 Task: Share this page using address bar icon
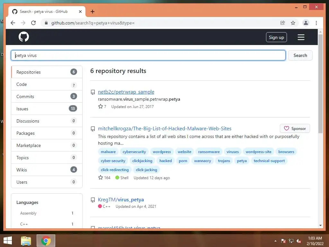pyautogui.click(x=283, y=23)
